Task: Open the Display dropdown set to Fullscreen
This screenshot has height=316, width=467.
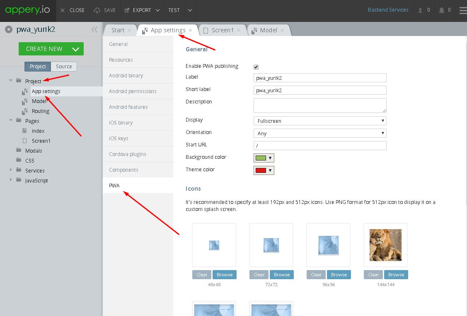Action: [x=320, y=121]
